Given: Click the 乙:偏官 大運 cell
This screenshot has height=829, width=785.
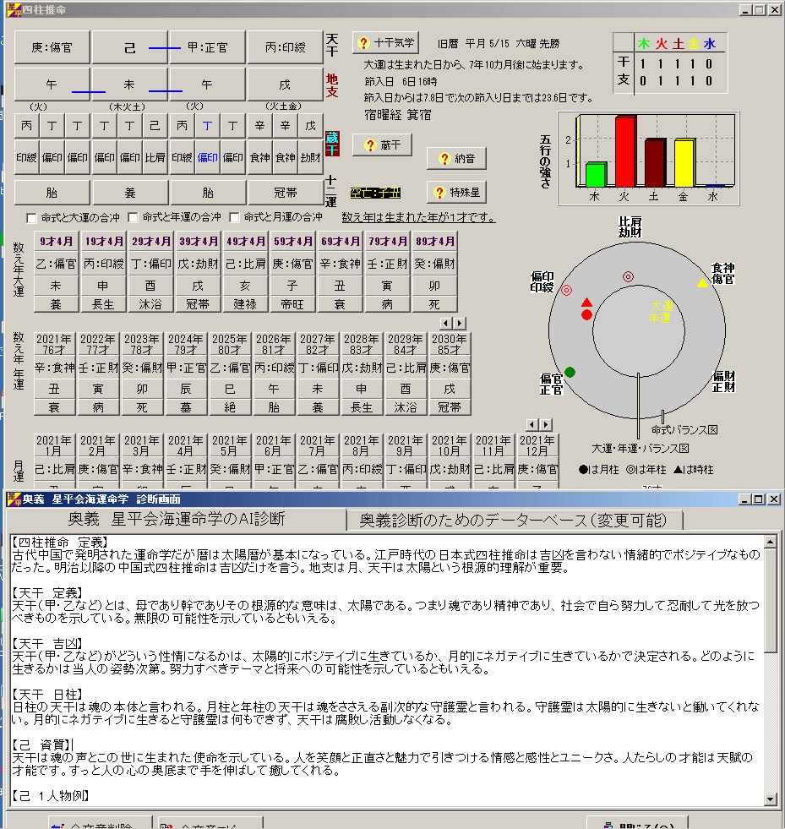Looking at the screenshot, I should pyautogui.click(x=56, y=264).
